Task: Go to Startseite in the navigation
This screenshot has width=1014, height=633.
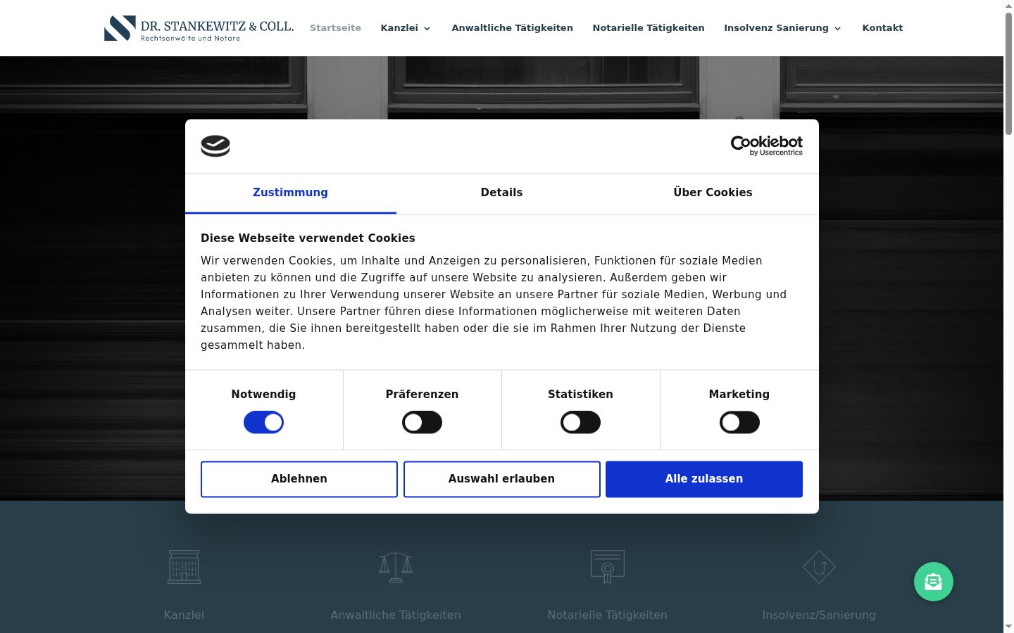Action: tap(335, 28)
